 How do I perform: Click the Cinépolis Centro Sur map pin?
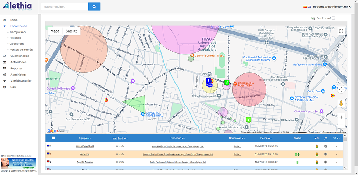click(322, 111)
